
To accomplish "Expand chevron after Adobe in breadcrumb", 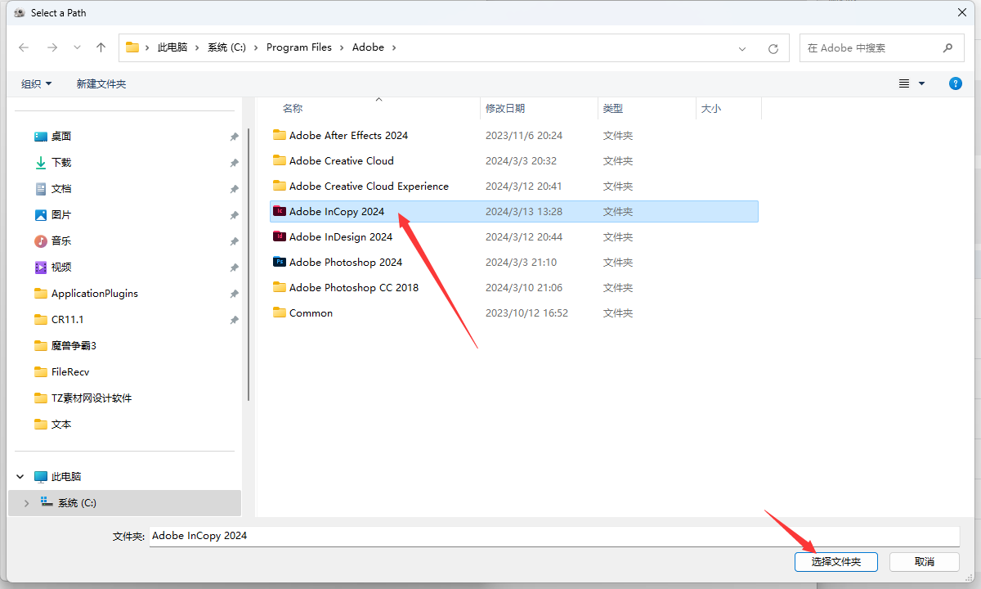I will pos(394,47).
